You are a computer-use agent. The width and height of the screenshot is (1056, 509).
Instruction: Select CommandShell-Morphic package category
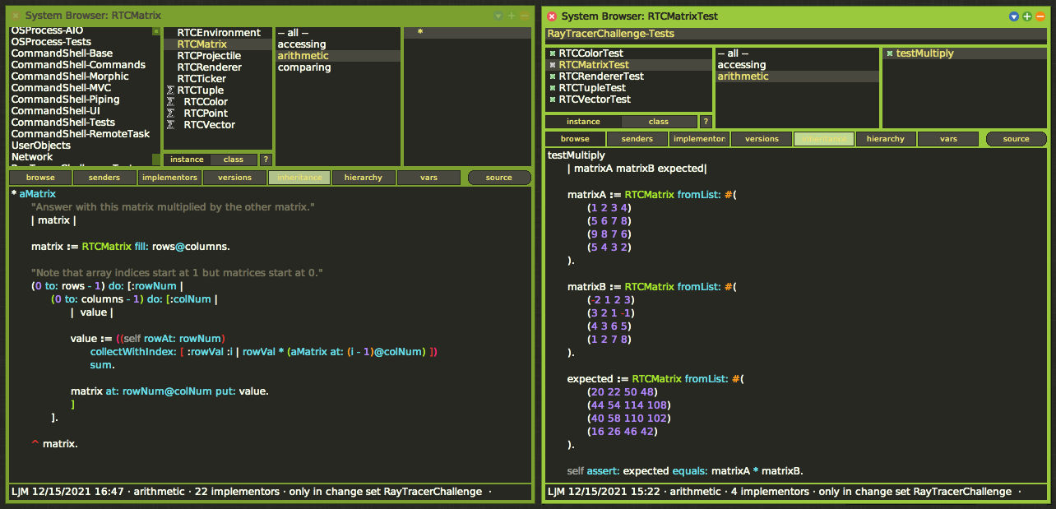(x=81, y=76)
